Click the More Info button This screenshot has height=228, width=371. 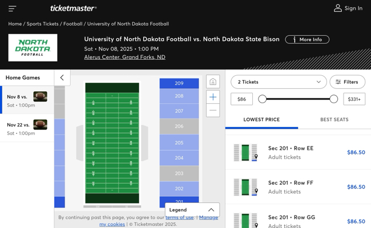(x=307, y=39)
